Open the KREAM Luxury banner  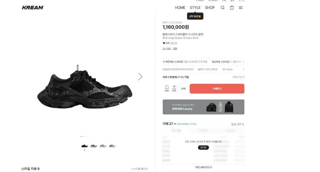click(203, 107)
